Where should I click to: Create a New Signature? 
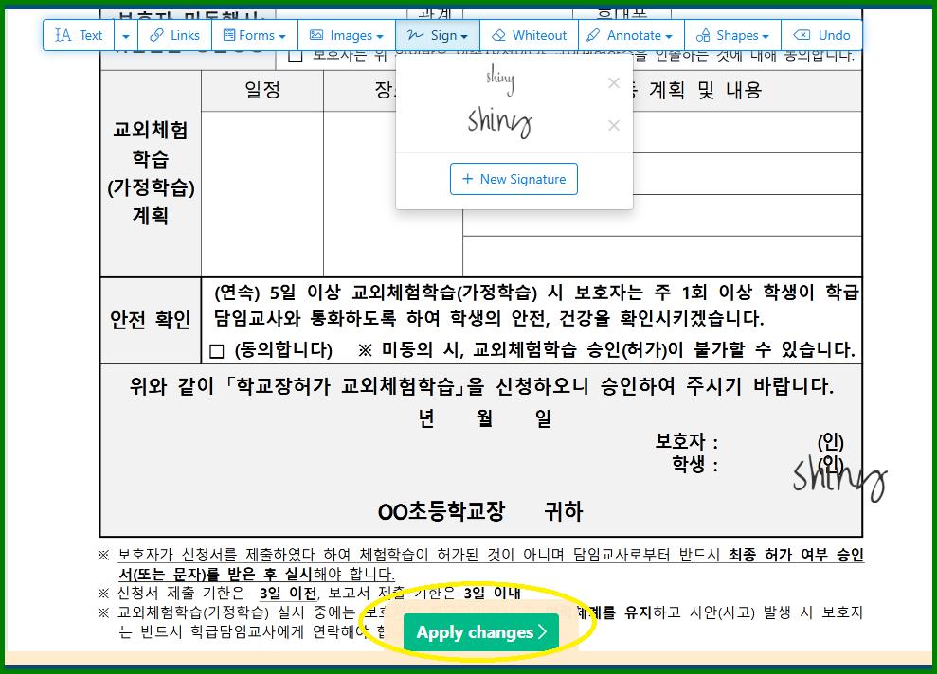(514, 179)
